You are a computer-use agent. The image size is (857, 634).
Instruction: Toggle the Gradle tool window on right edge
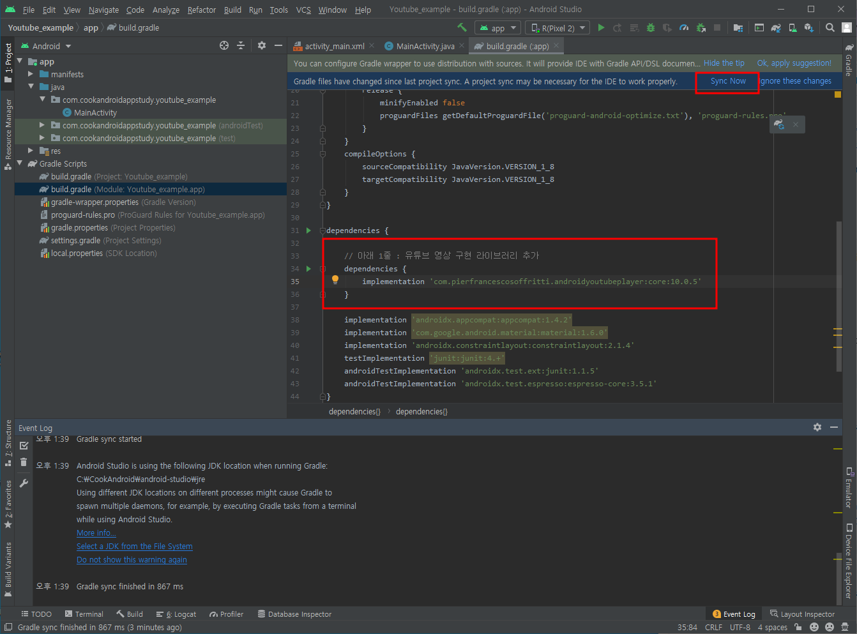(849, 60)
